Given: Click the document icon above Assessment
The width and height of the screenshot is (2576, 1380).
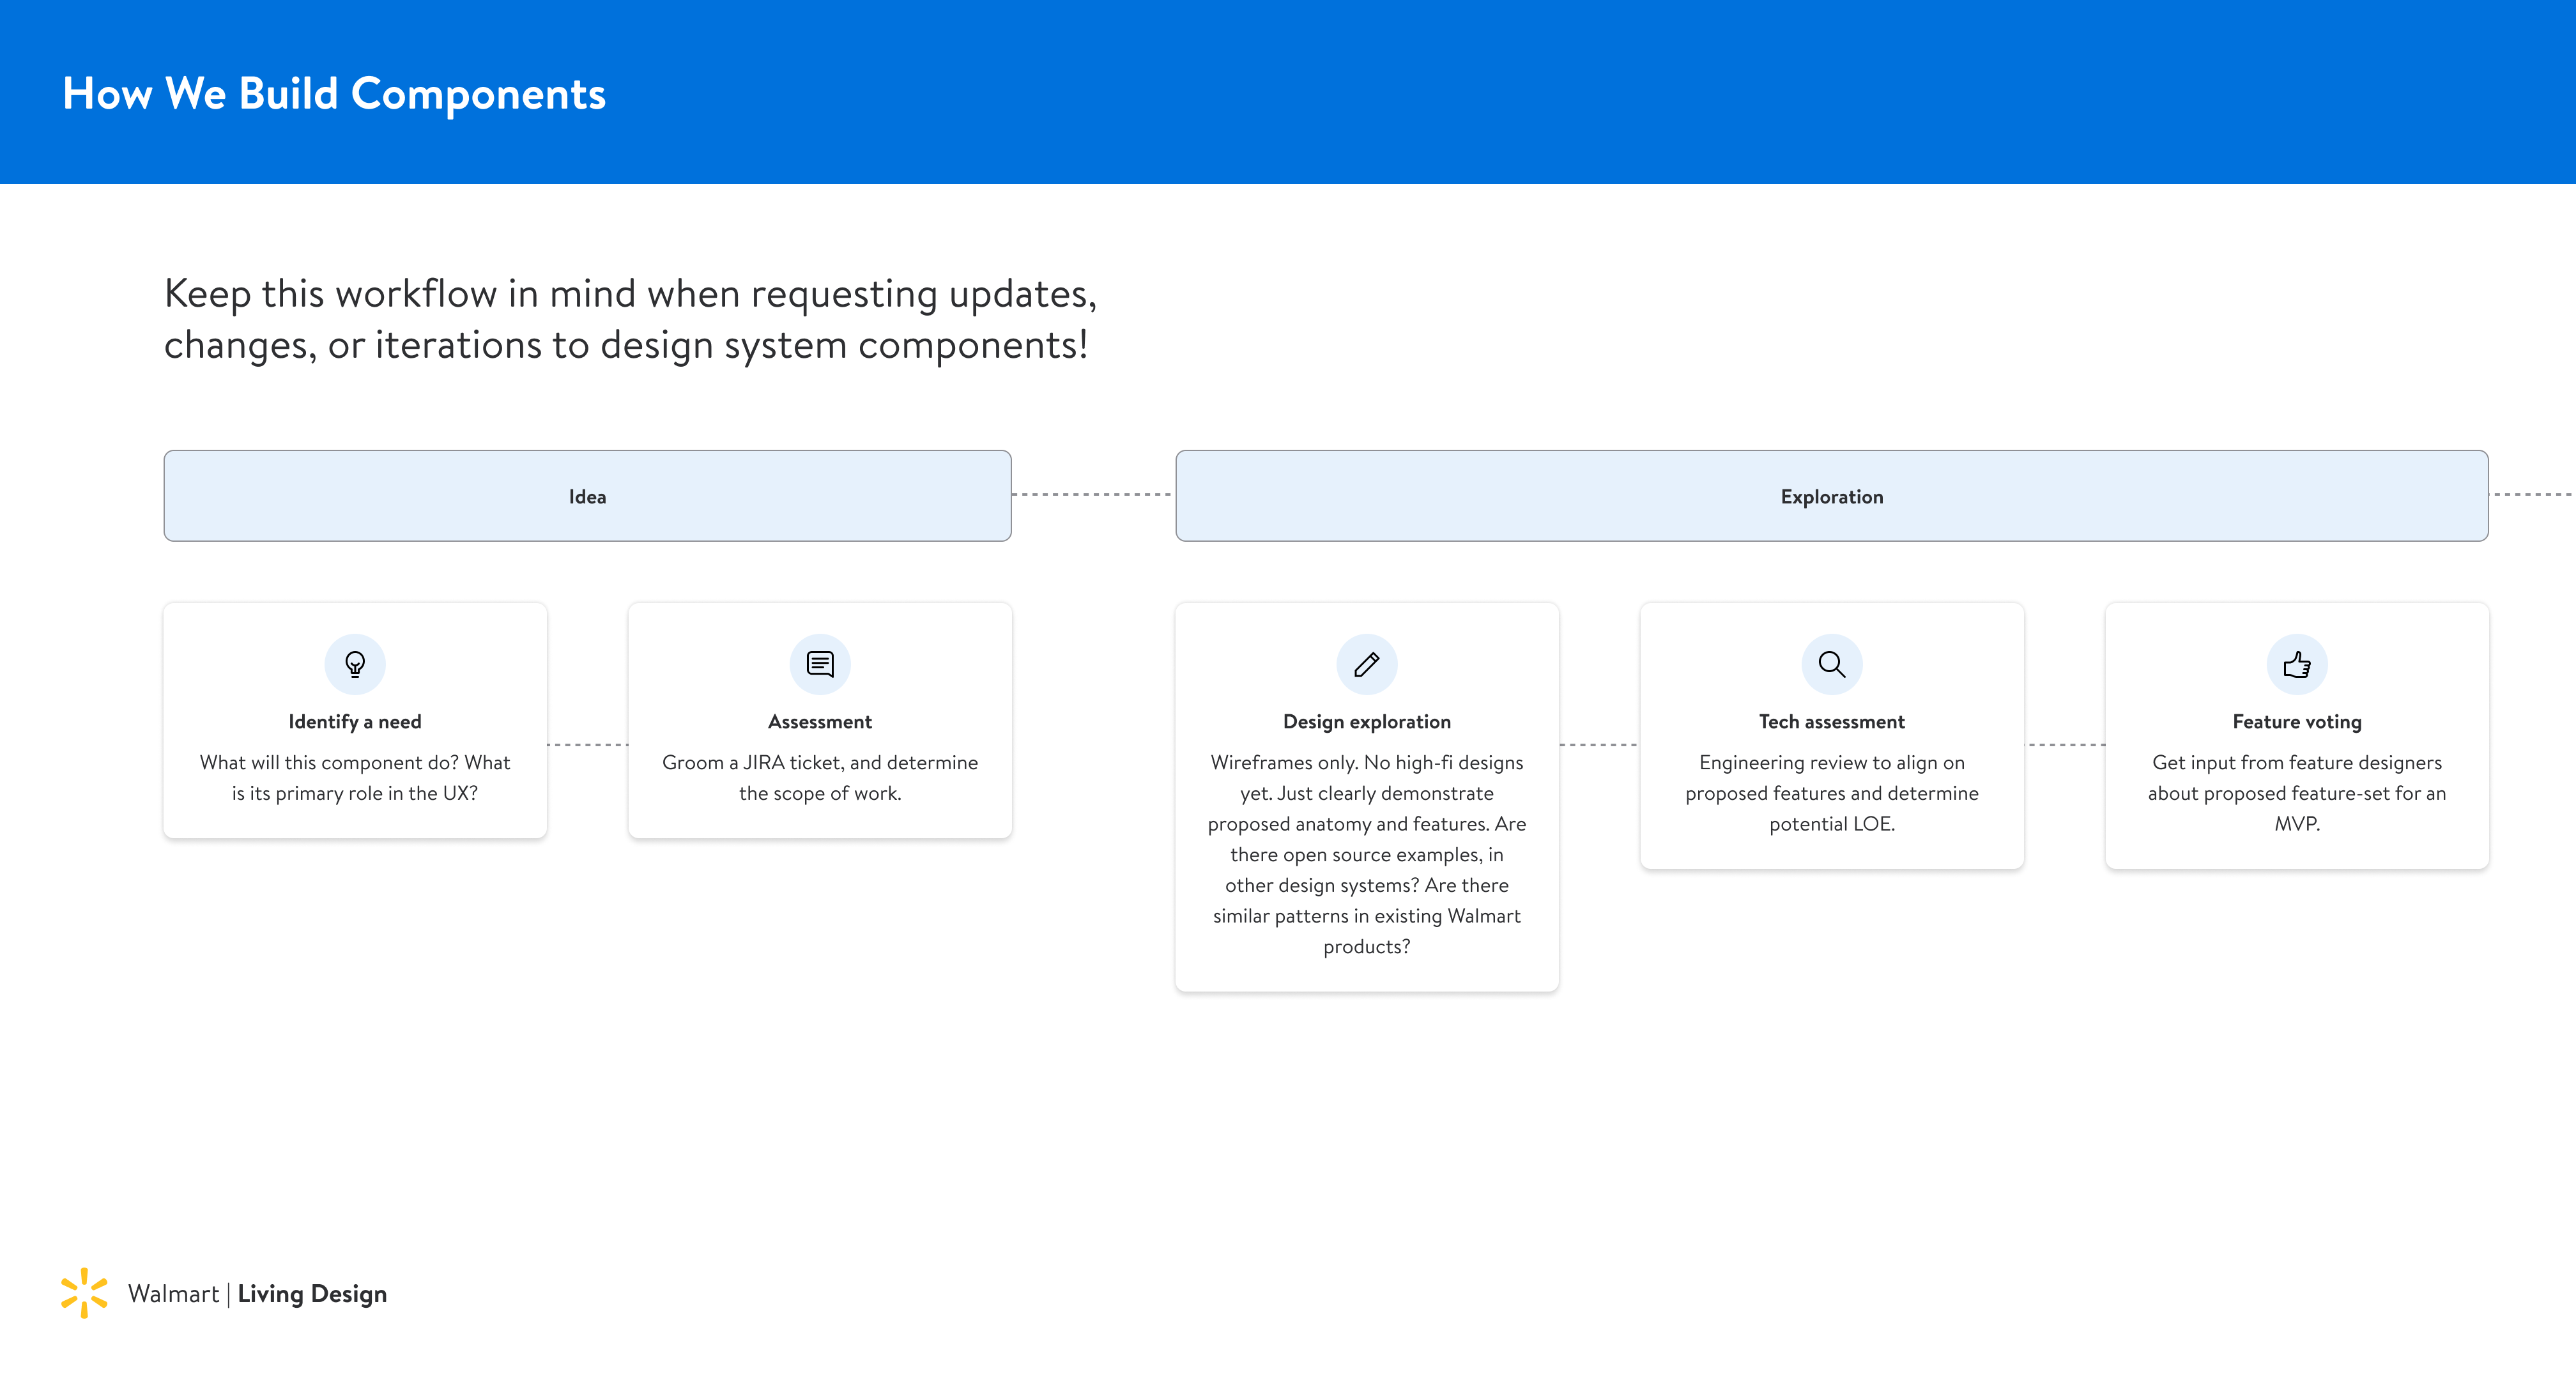Looking at the screenshot, I should coord(820,664).
